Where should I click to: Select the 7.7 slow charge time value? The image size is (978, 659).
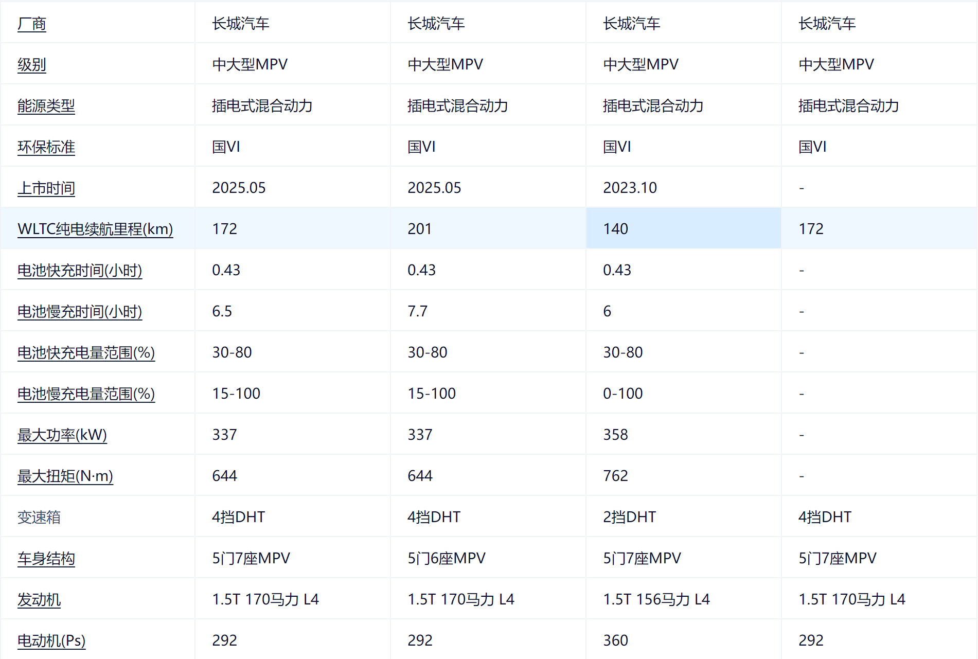click(417, 311)
